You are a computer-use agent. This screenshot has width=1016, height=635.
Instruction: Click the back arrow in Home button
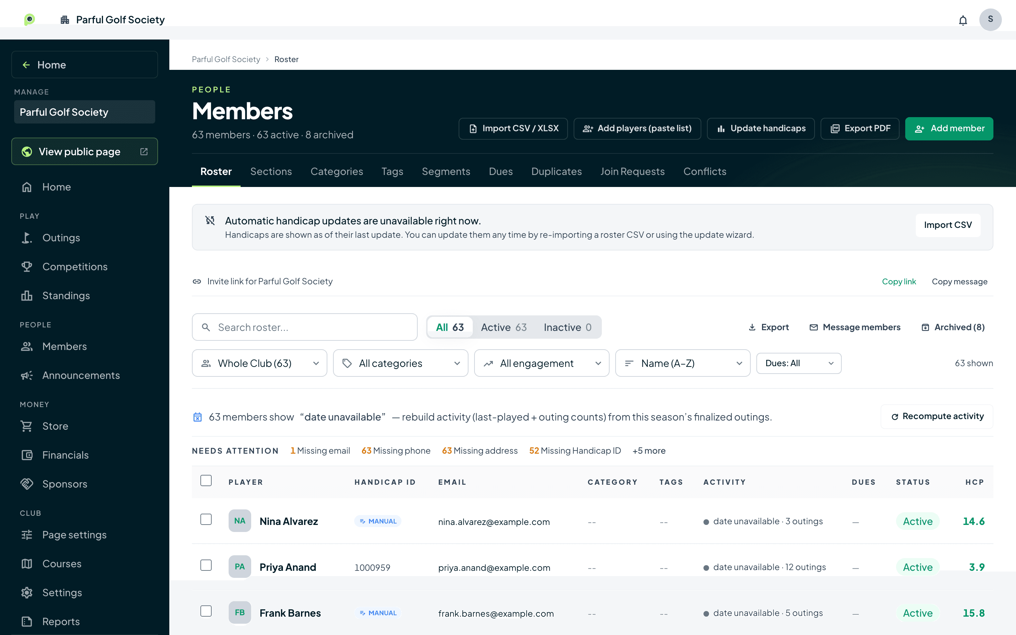(x=26, y=65)
